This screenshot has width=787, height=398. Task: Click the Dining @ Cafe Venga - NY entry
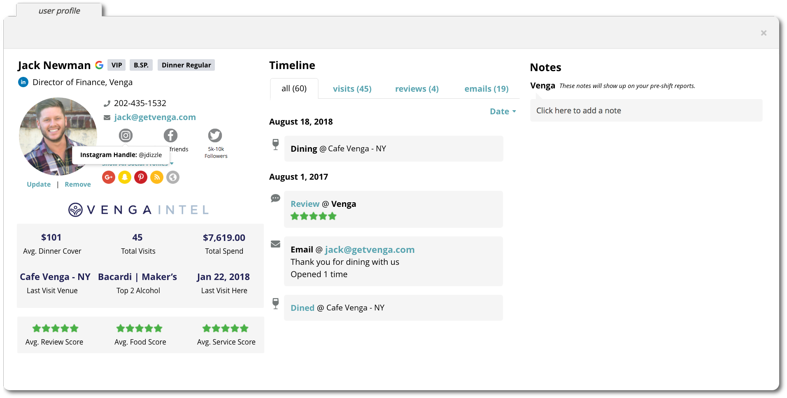coord(393,148)
